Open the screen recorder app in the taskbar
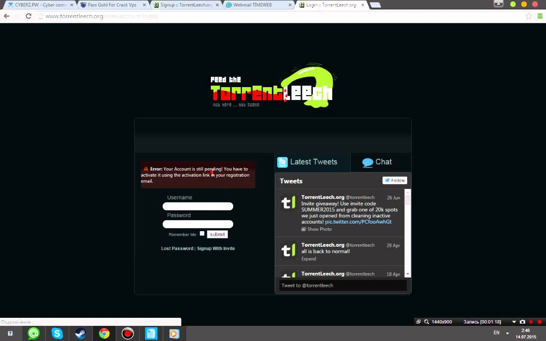This screenshot has height=341, width=546. coord(127,334)
